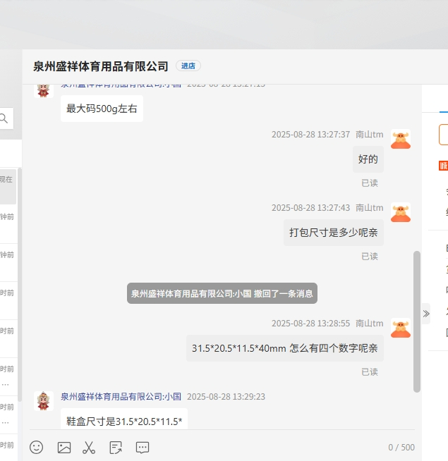448x461 pixels.
Task: Open the quick phrases note icon
Action: point(116,447)
